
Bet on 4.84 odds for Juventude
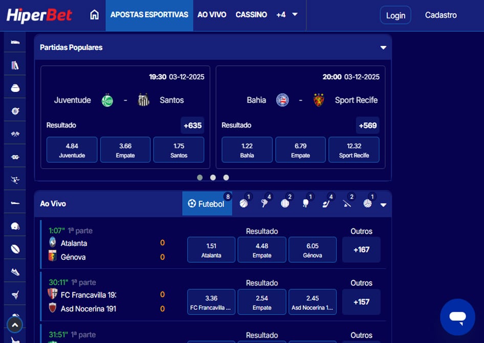[72, 149]
